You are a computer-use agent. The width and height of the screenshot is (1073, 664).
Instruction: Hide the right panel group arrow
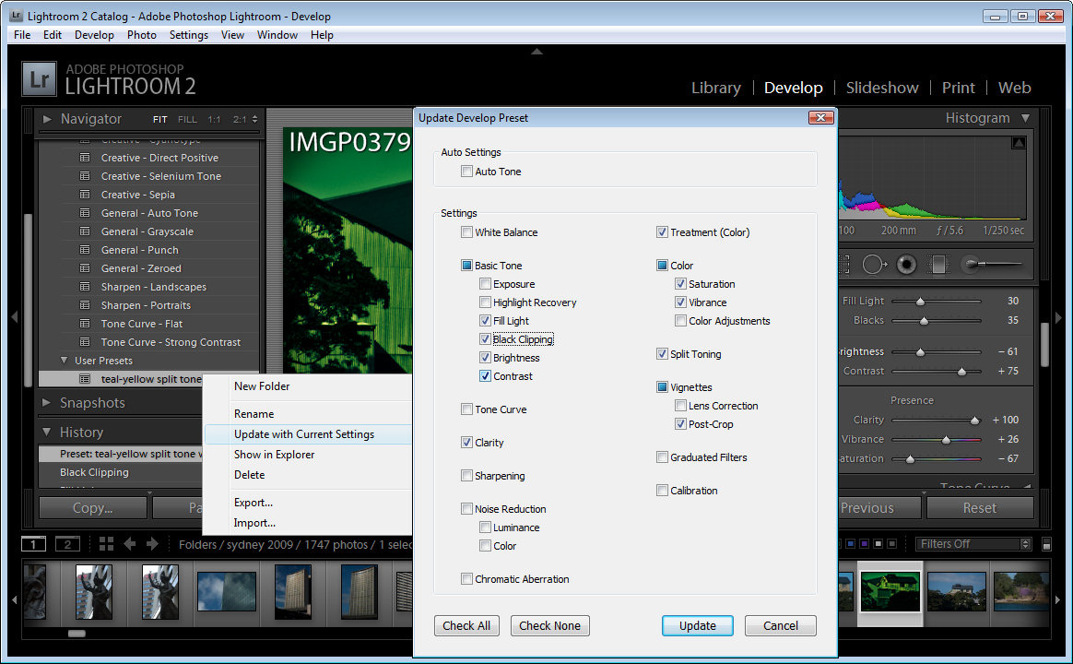coord(1058,317)
